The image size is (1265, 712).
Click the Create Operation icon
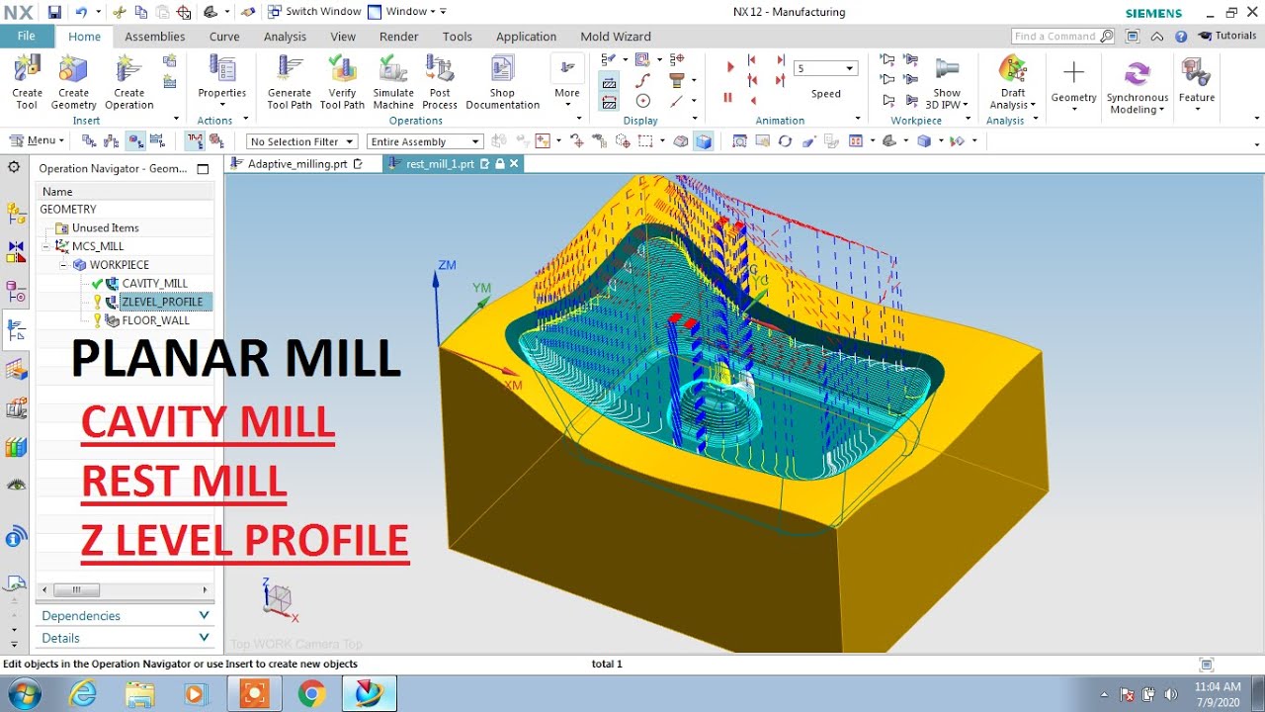click(129, 81)
